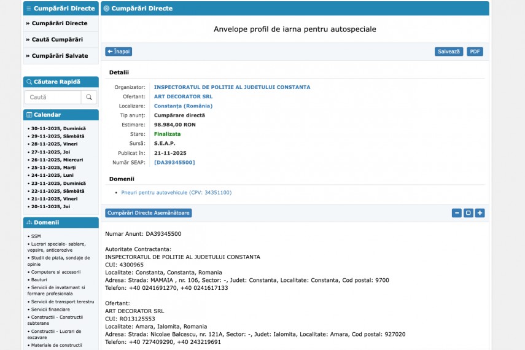Go back with the Înapoi button
The image size is (525, 350).
(119, 52)
